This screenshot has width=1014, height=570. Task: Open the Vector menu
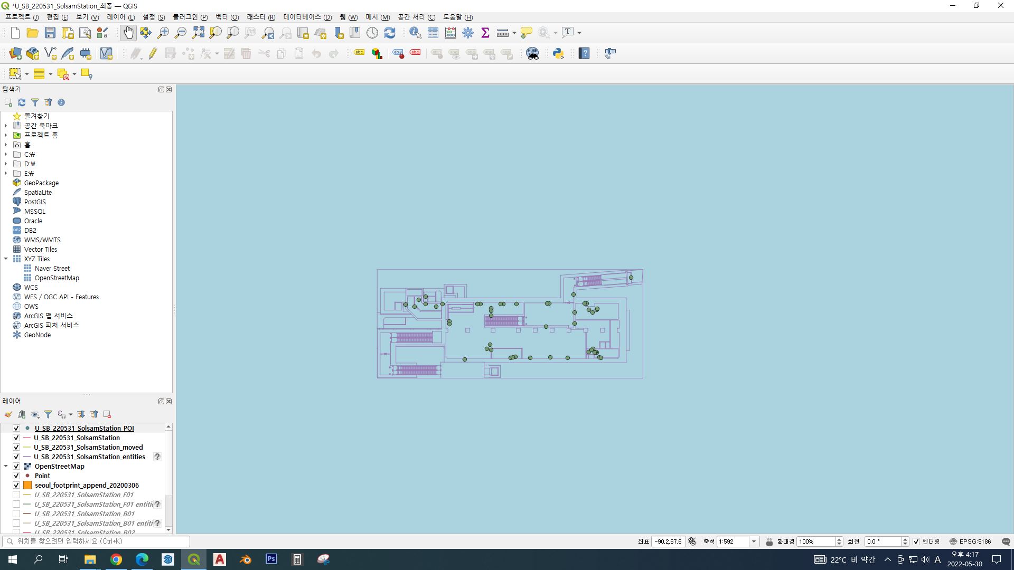coord(227,17)
